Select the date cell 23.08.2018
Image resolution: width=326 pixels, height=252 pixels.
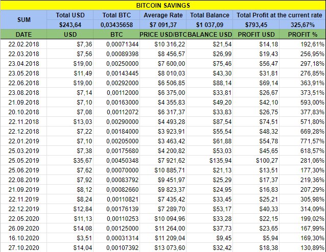click(x=24, y=92)
